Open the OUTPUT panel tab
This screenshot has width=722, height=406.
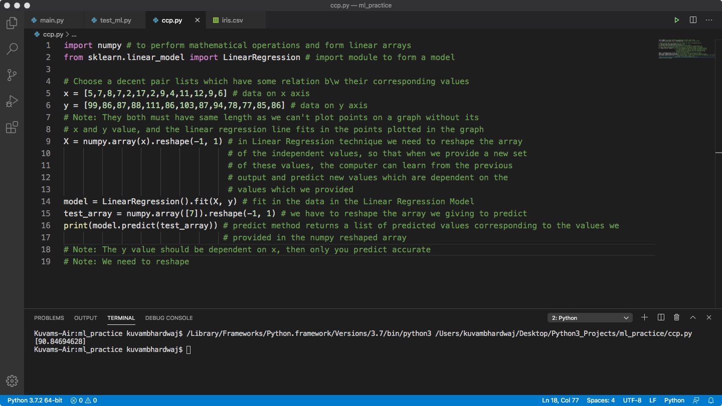coord(86,318)
